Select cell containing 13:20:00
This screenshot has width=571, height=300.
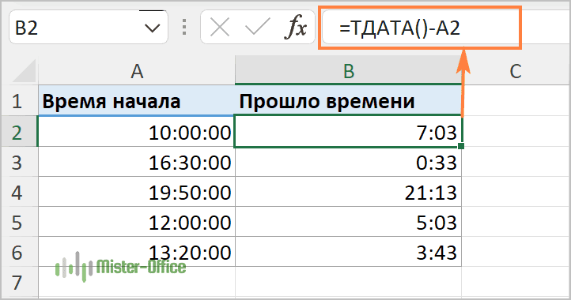[x=137, y=252]
